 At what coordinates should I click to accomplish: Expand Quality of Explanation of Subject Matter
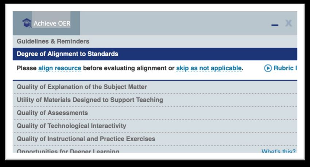tap(155, 87)
